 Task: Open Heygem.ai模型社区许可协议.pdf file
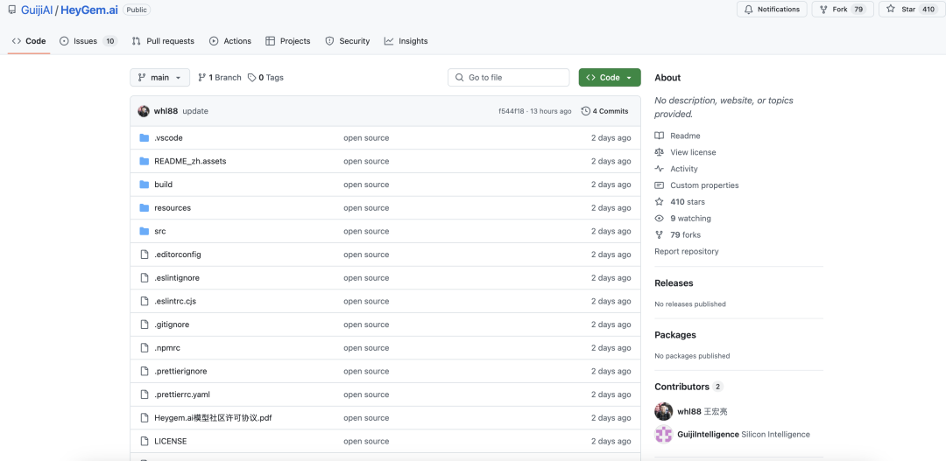click(213, 417)
